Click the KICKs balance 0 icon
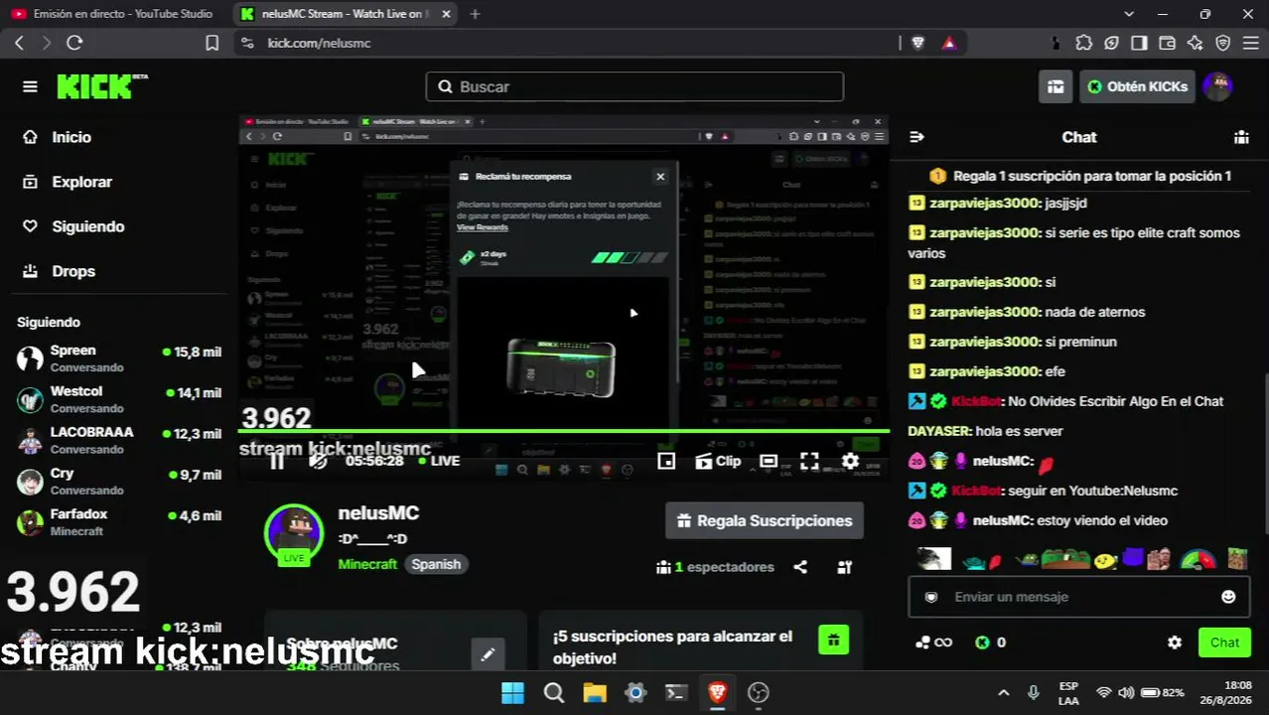Image resolution: width=1269 pixels, height=715 pixels. pyautogui.click(x=990, y=643)
